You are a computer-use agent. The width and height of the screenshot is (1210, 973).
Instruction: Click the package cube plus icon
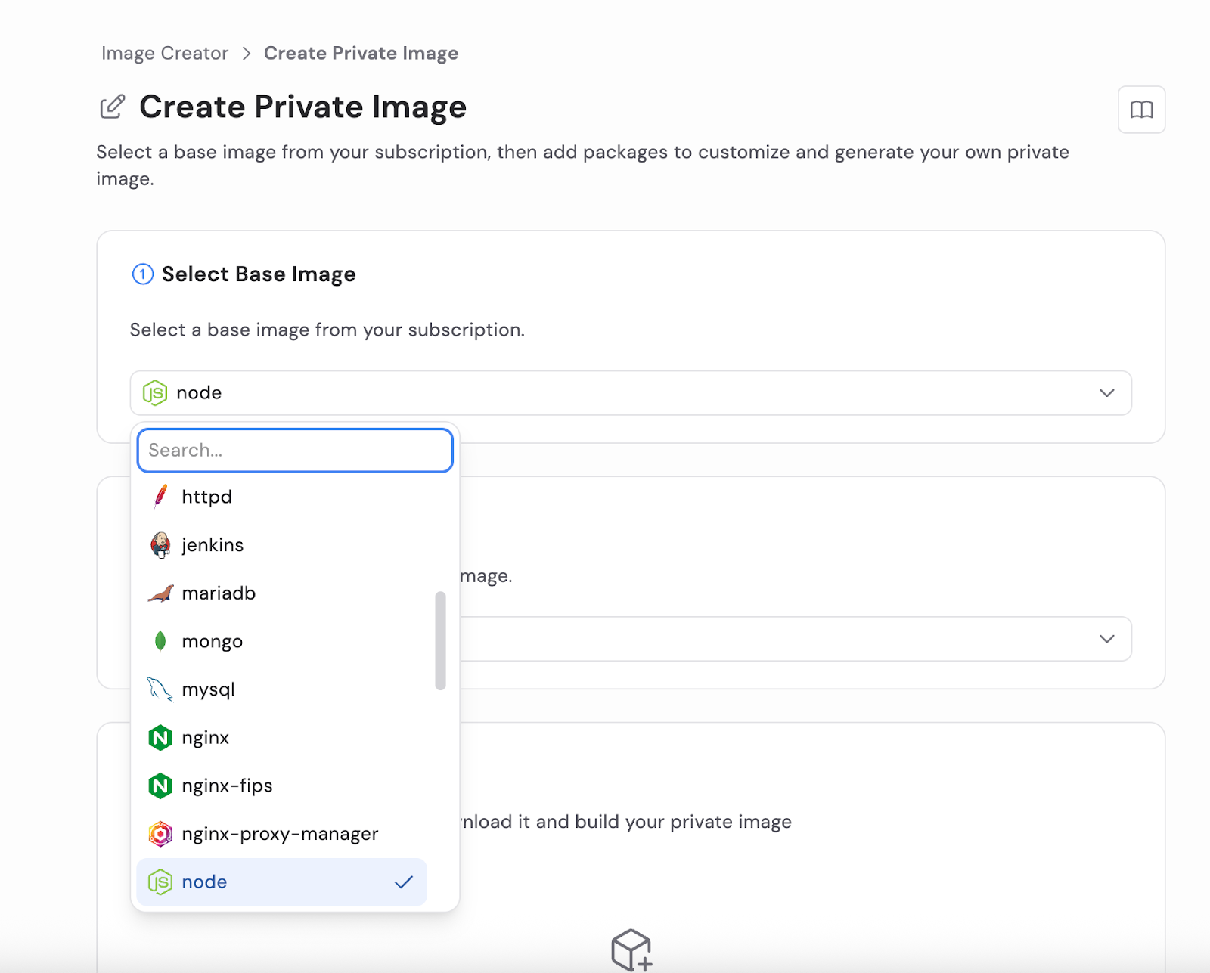[x=631, y=950]
